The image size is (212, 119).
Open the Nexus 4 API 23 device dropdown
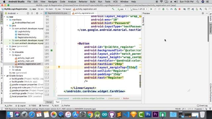[138, 9]
